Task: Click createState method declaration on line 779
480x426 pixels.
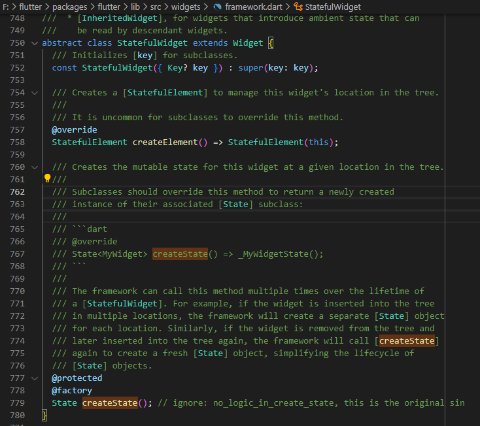Action: (110, 403)
